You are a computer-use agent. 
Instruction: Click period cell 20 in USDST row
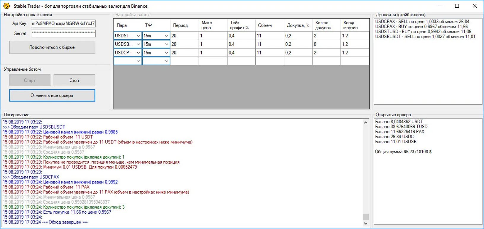[x=184, y=36]
